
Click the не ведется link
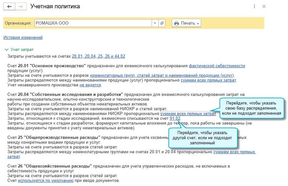click(x=90, y=85)
